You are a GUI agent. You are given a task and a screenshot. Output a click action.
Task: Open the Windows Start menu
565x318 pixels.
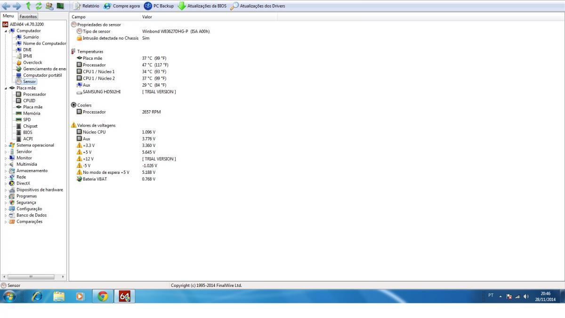tap(9, 296)
